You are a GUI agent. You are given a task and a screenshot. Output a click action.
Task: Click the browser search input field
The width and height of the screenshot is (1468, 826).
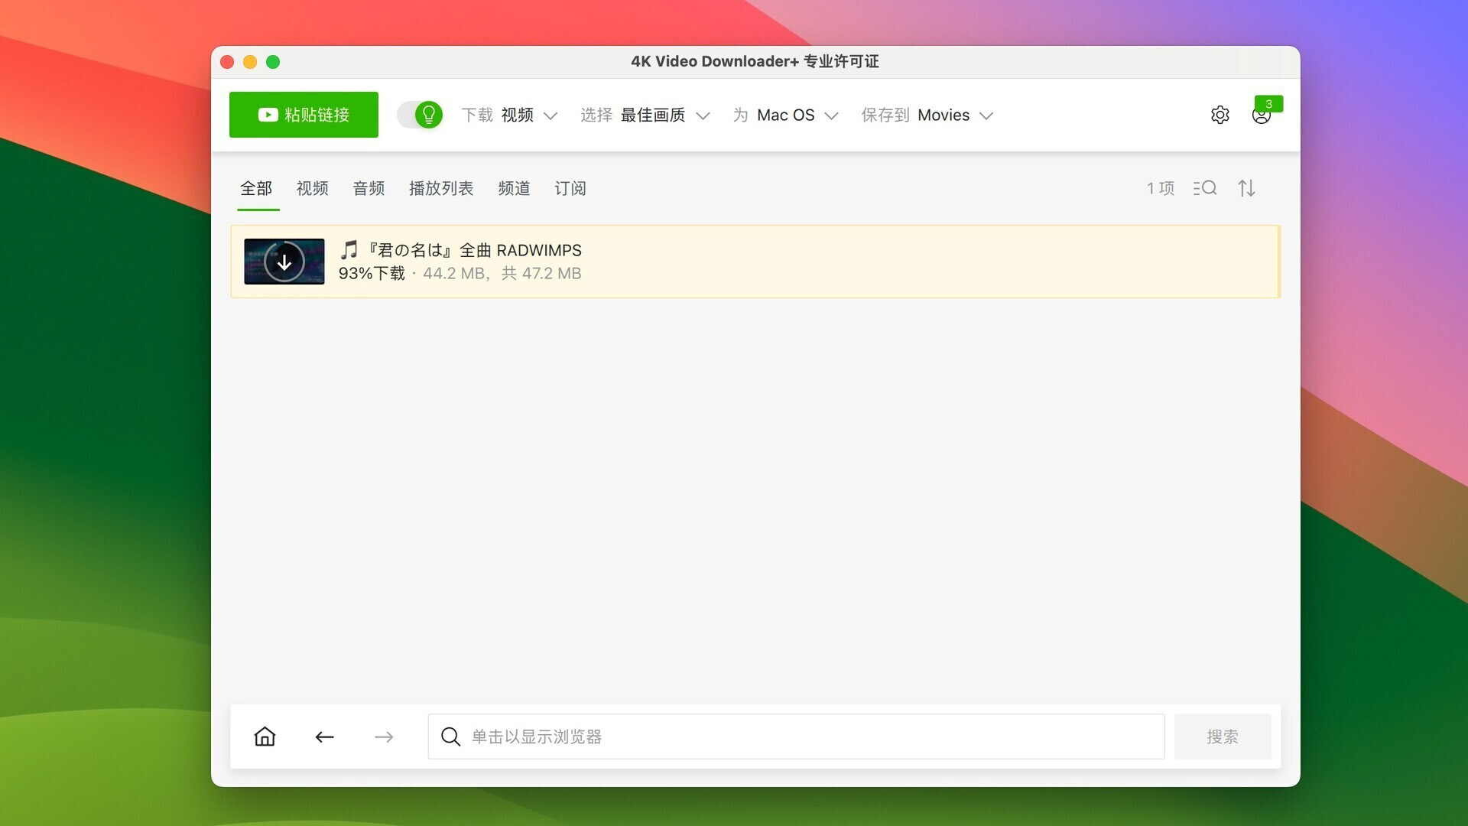pyautogui.click(x=795, y=737)
